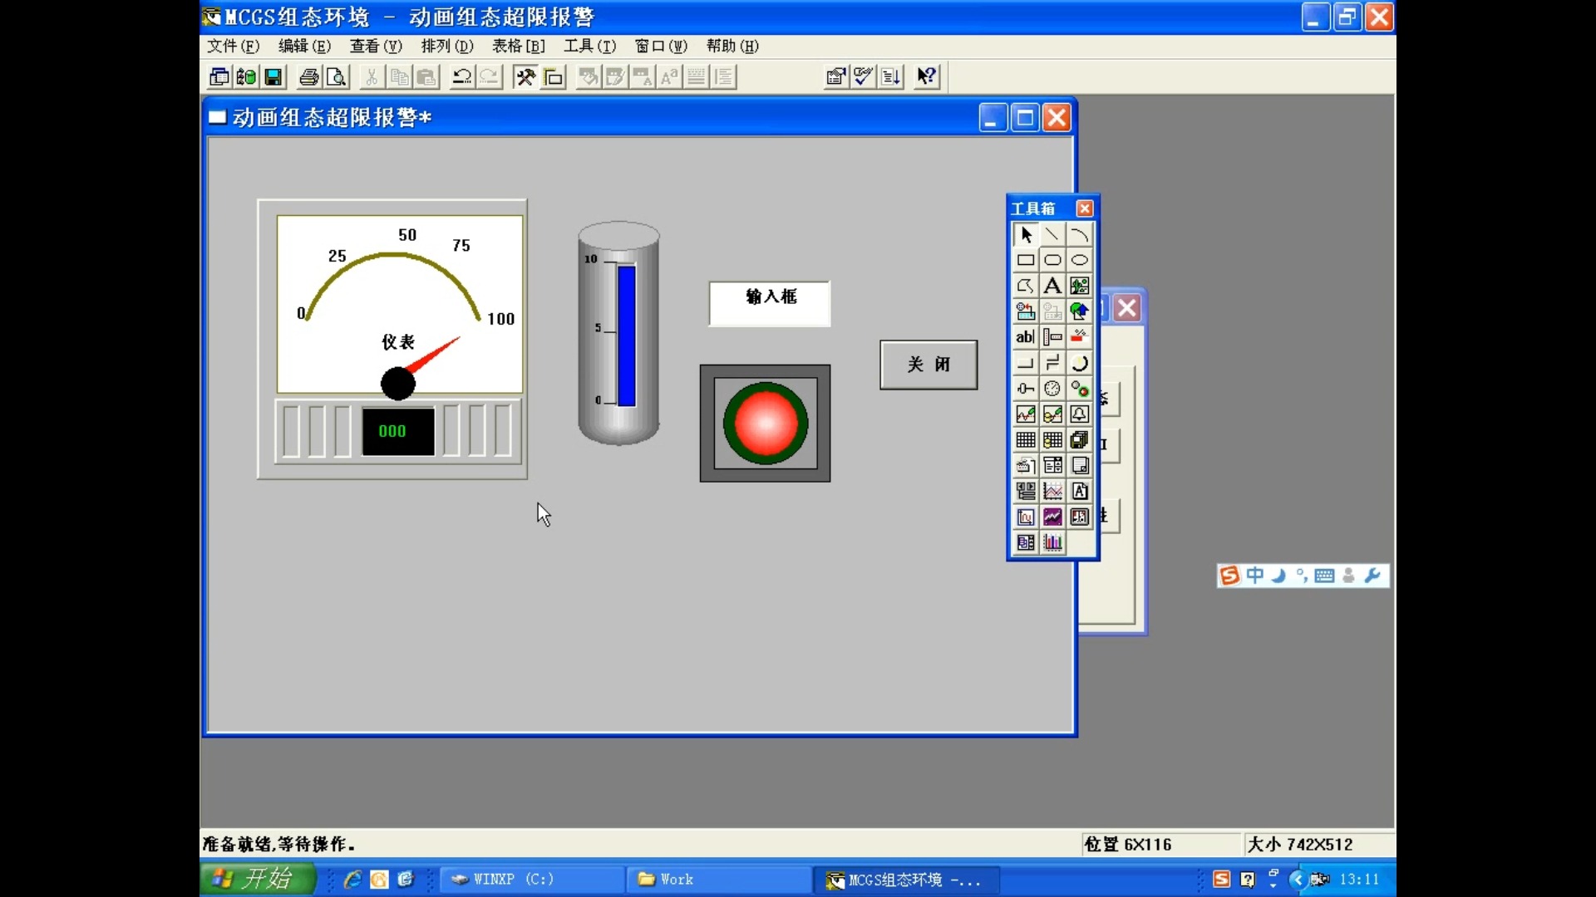Image resolution: width=1596 pixels, height=897 pixels.
Task: Select the bar chart tool in toolbox
Action: (x=1052, y=543)
